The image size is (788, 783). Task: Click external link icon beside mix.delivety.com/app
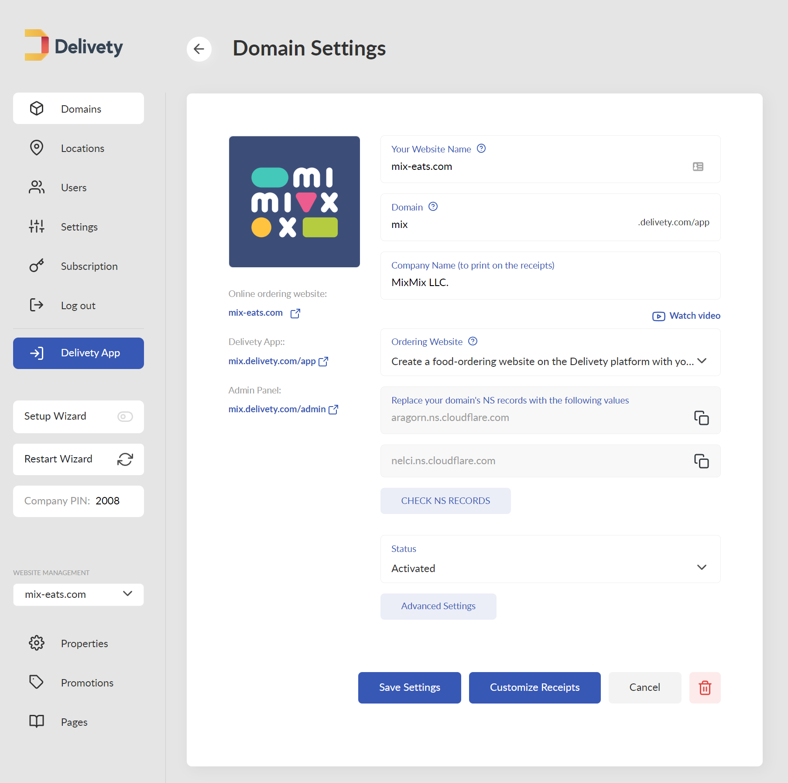pyautogui.click(x=323, y=362)
